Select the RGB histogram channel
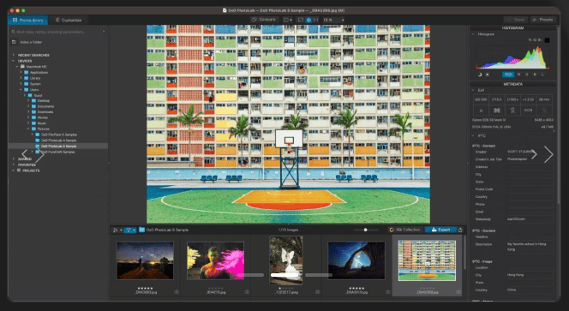Image resolution: width=569 pixels, height=311 pixels. click(x=508, y=75)
